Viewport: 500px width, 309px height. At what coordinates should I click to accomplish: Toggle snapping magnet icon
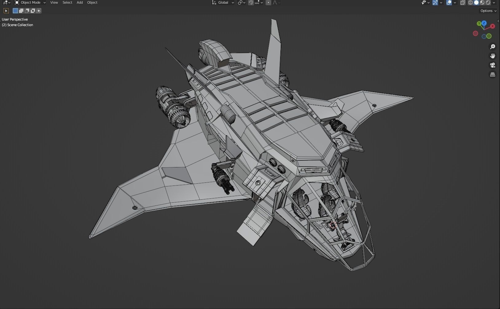pyautogui.click(x=251, y=2)
